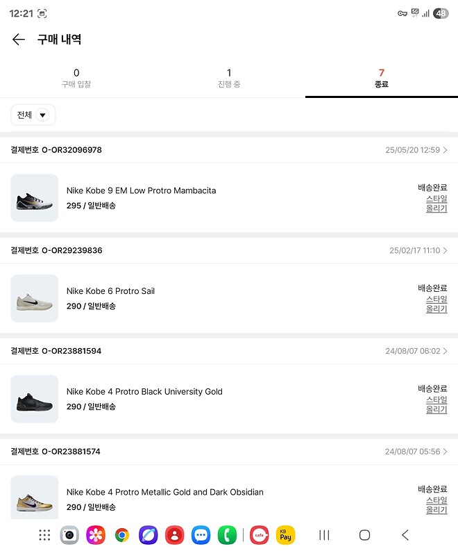Viewport: 458px width, 551px height.
Task: Launch the Camera app from the dock
Action: point(69,535)
